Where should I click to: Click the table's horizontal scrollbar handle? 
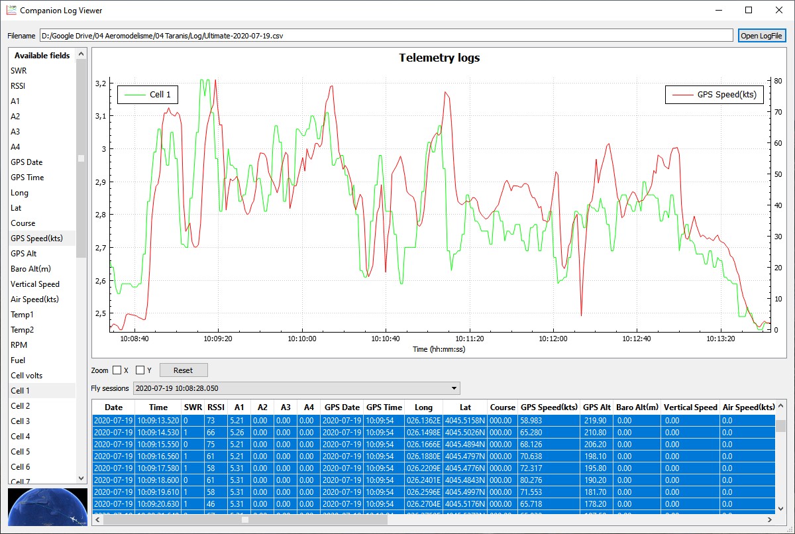coord(244,520)
